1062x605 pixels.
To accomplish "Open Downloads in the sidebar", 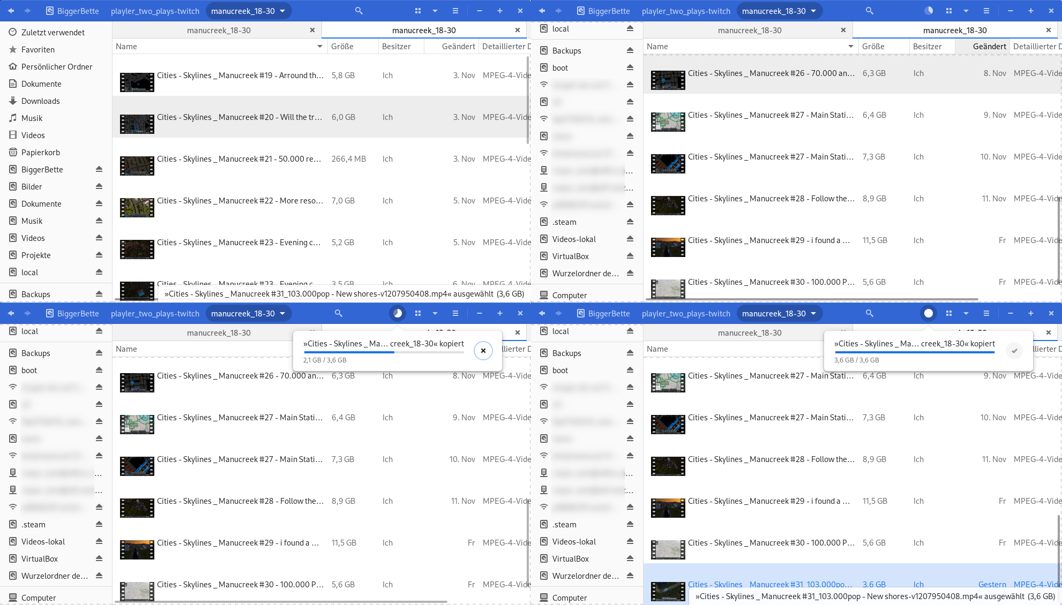I will pyautogui.click(x=56, y=101).
